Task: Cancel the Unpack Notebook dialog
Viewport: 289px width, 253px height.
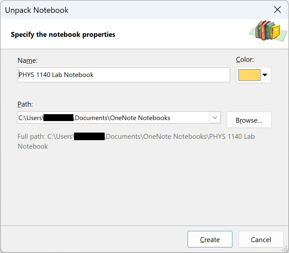Action: 261,239
